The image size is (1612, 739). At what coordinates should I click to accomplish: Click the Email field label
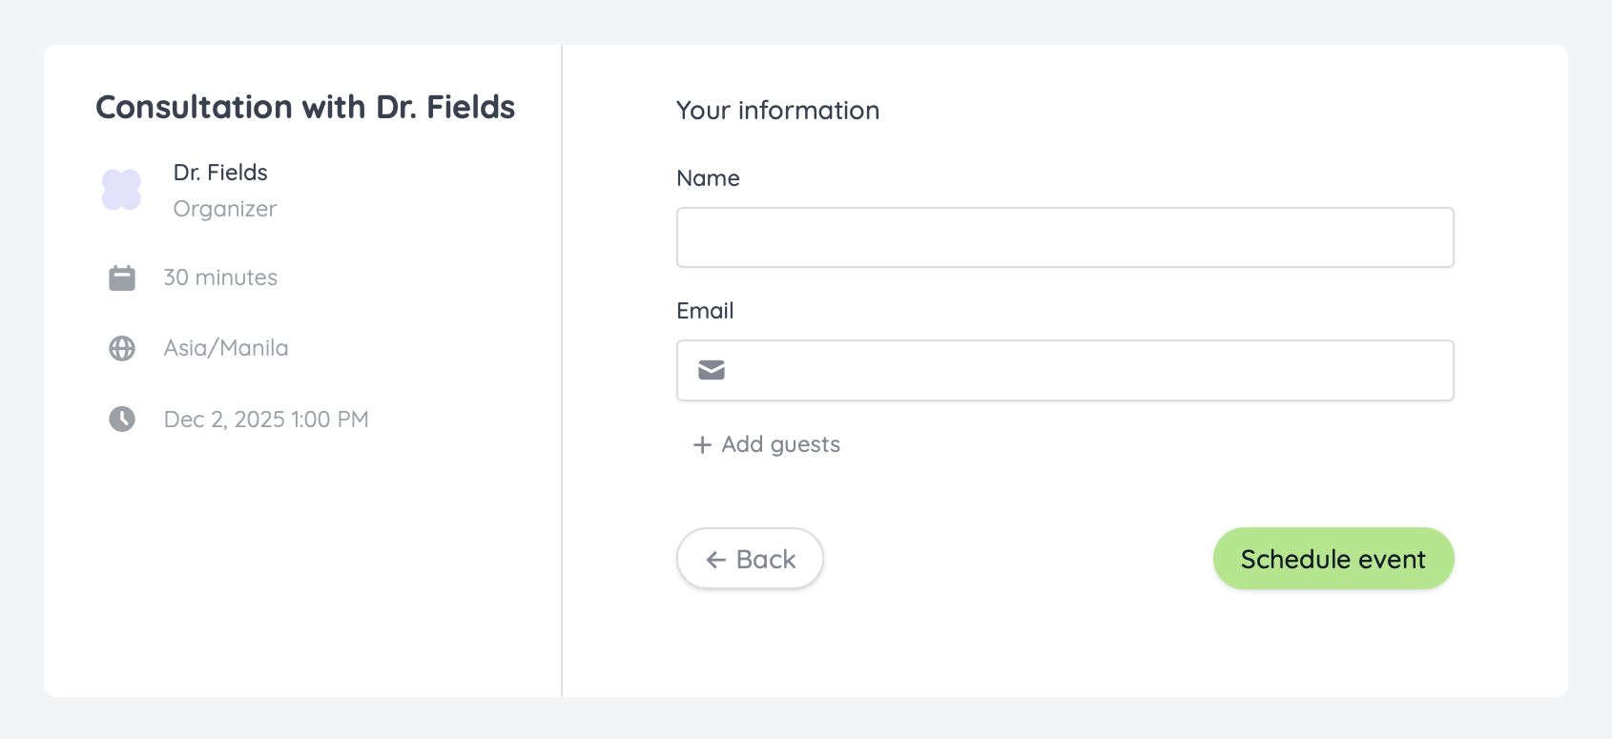click(705, 311)
